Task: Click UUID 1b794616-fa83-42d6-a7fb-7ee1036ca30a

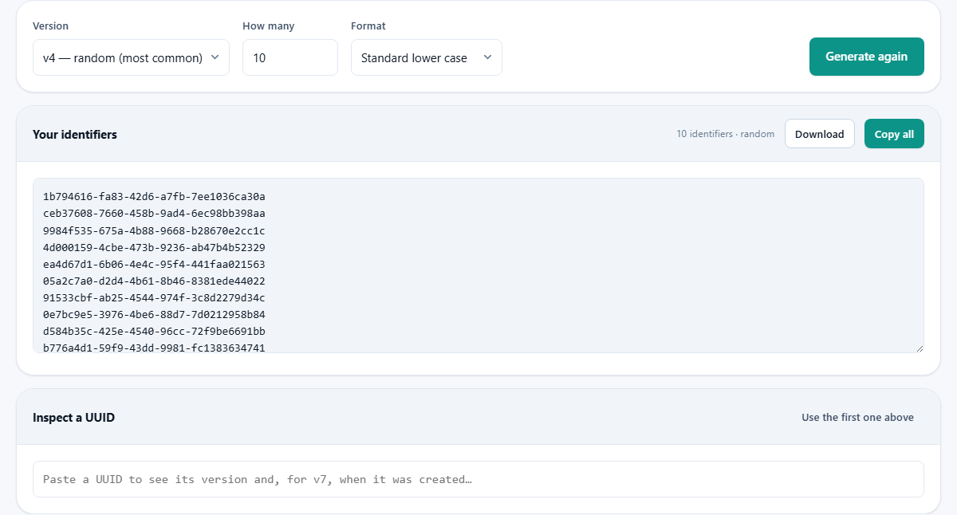Action: 154,196
